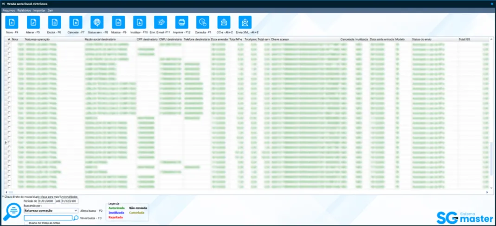Enable the 'Busca de todas as notas' checkbox
496x226 pixels.
(26, 223)
